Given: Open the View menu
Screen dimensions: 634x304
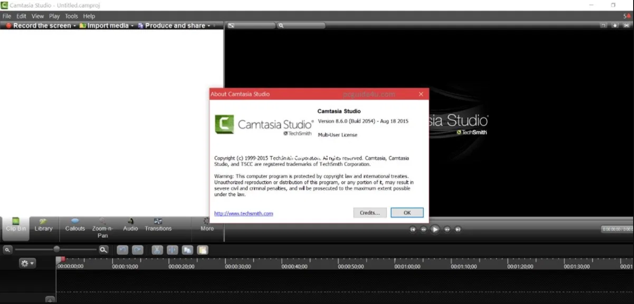Looking at the screenshot, I should 38,16.
